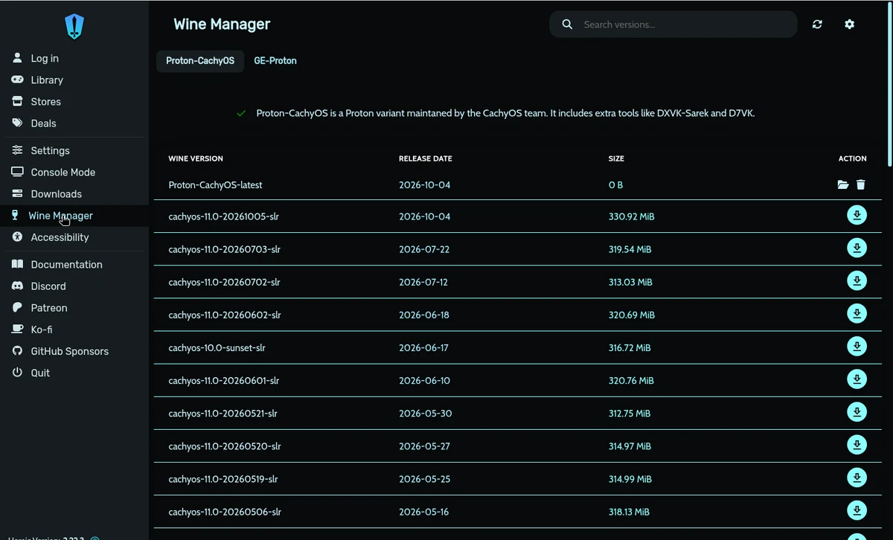
Task: Select Wine Manager in the sidebar
Action: click(74, 216)
